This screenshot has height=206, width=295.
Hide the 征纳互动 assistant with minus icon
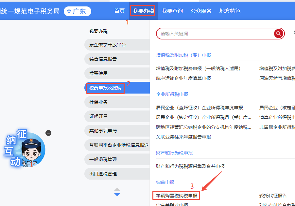coord(48,133)
